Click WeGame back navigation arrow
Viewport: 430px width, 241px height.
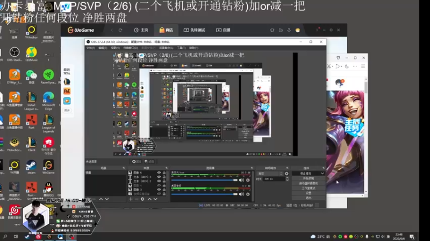pyautogui.click(x=112, y=30)
